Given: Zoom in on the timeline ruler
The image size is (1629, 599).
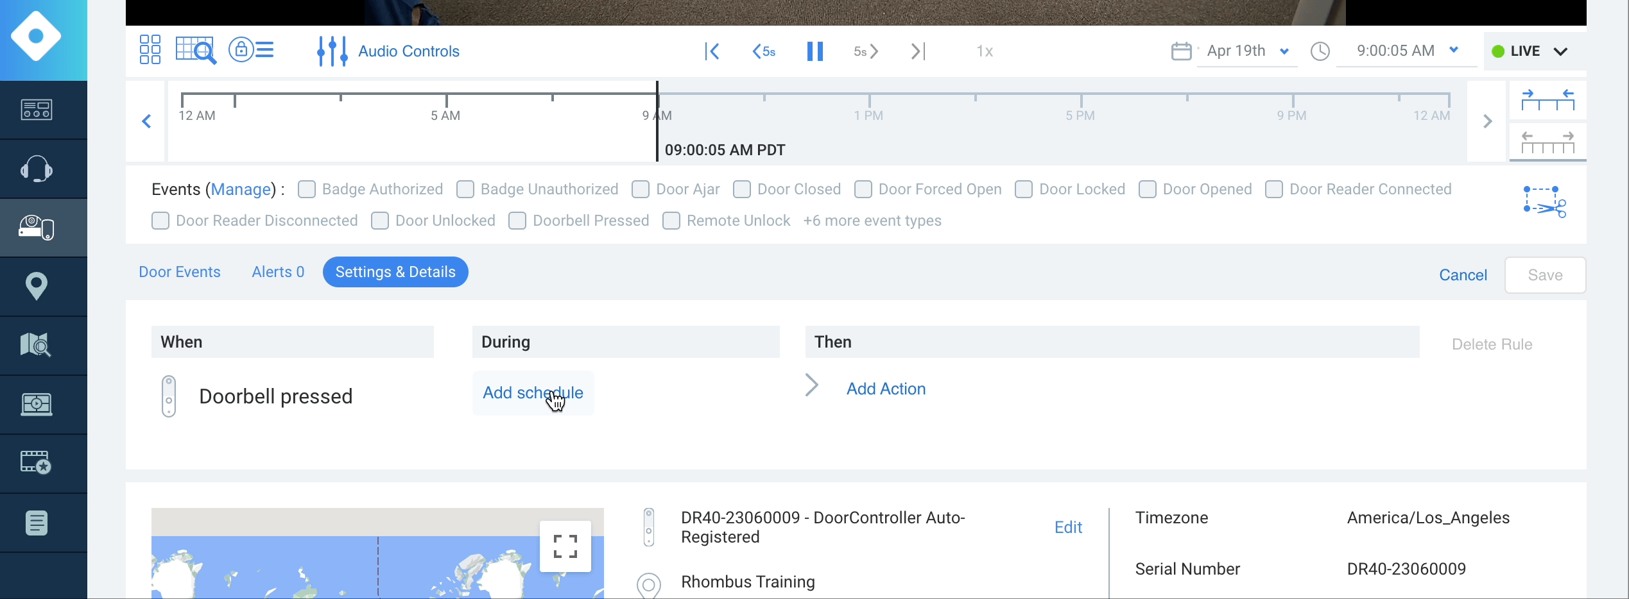Looking at the screenshot, I should (1547, 99).
